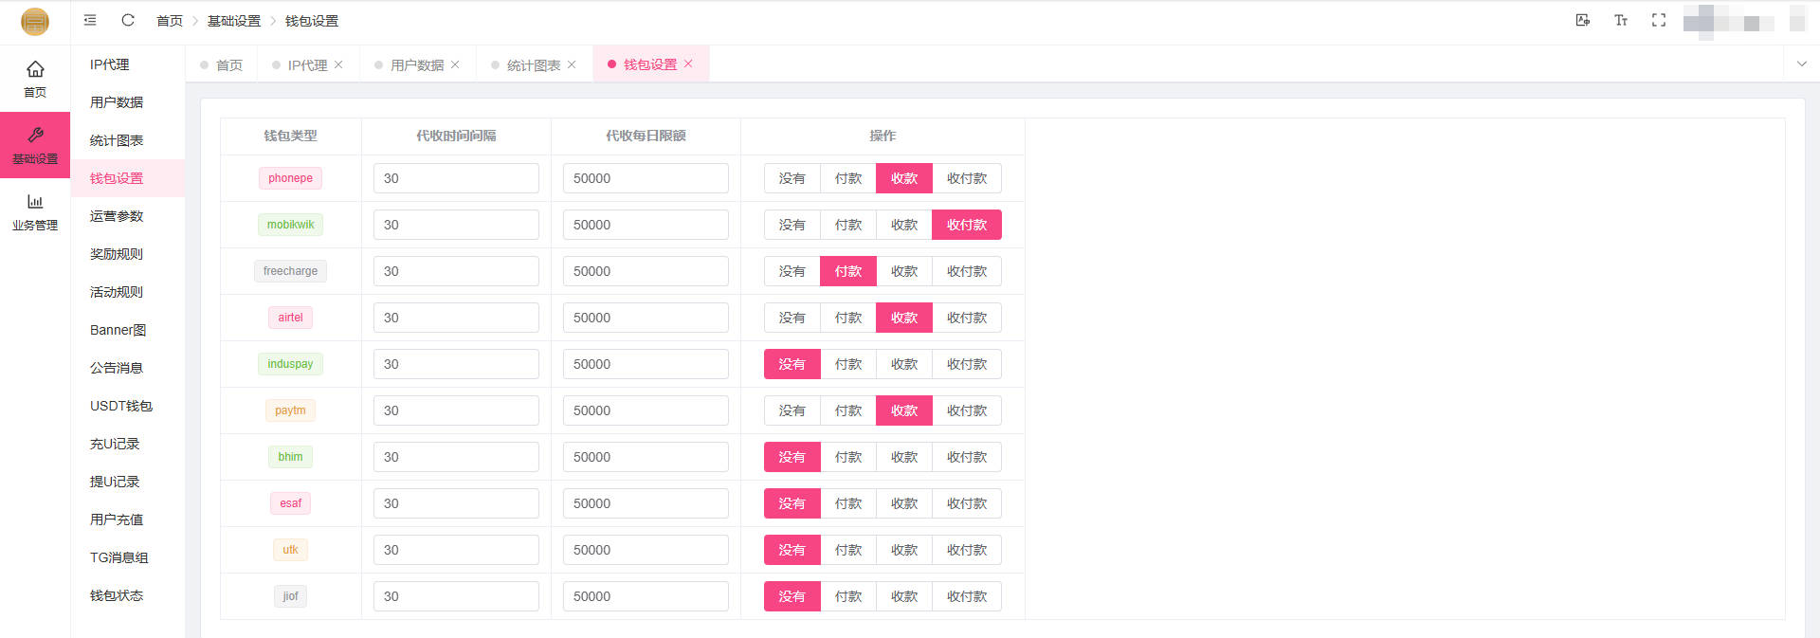This screenshot has height=638, width=1820.
Task: Click the freecharge wallet type tag
Action: tap(290, 271)
